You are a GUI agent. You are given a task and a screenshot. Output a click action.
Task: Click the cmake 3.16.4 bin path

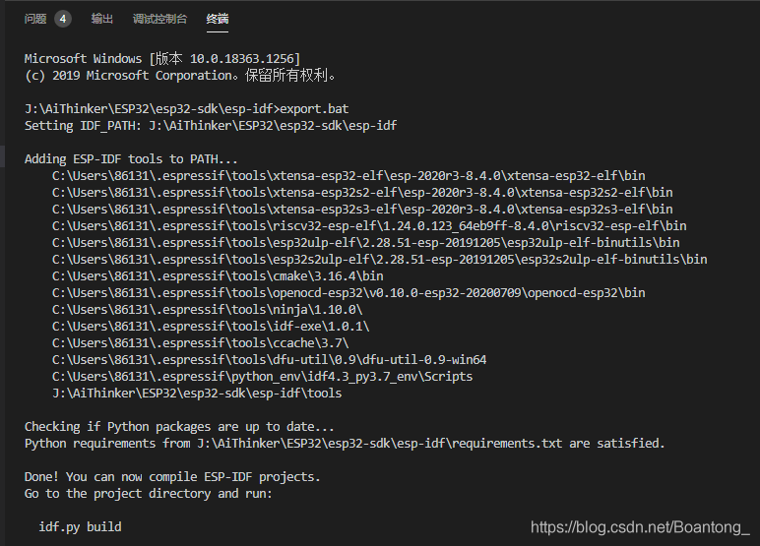click(218, 275)
